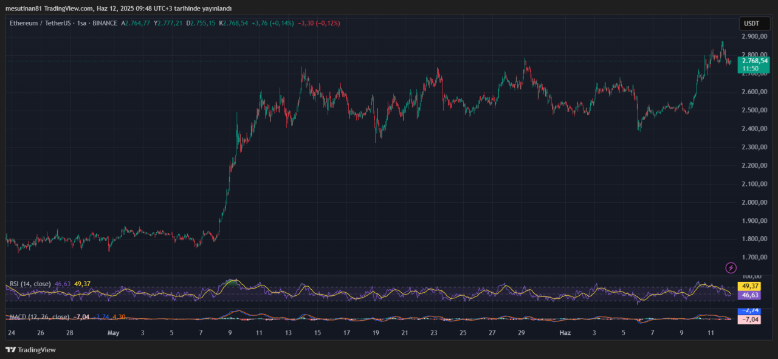The image size is (778, 359).
Task: Click the 2.200,00 price axis label
Action: 755,165
